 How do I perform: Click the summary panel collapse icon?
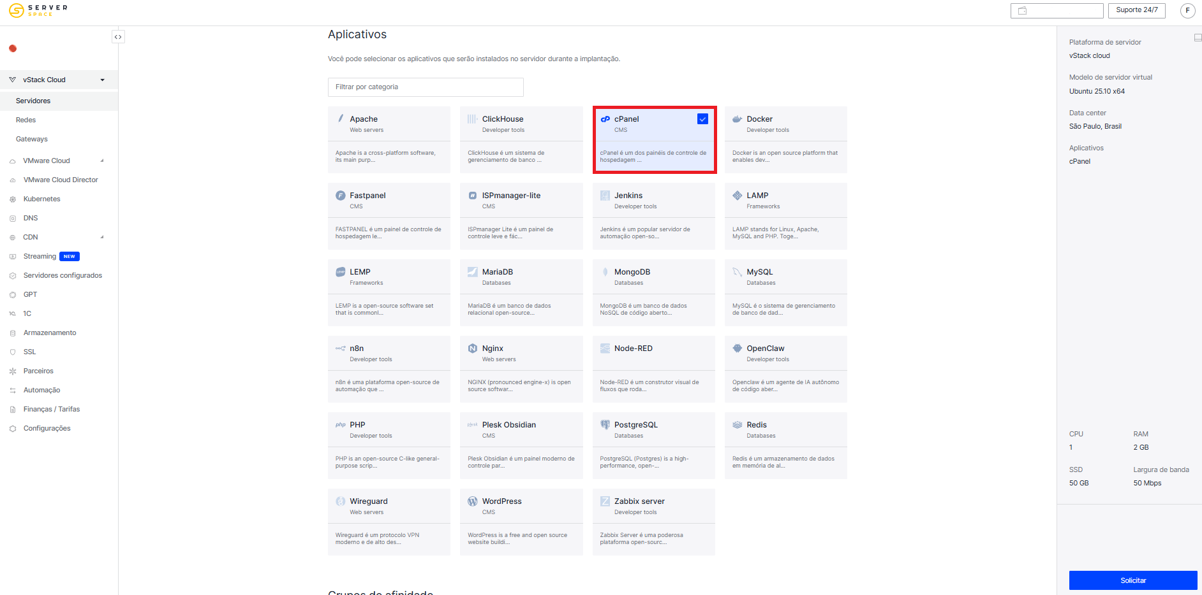[1198, 38]
